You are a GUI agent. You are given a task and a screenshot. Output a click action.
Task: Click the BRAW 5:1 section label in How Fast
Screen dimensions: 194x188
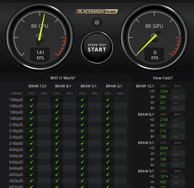[146, 143]
